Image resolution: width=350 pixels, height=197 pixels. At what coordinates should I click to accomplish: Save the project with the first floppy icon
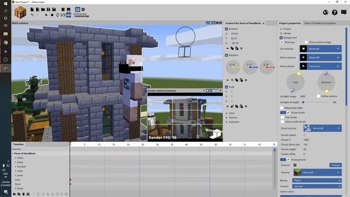49,9
